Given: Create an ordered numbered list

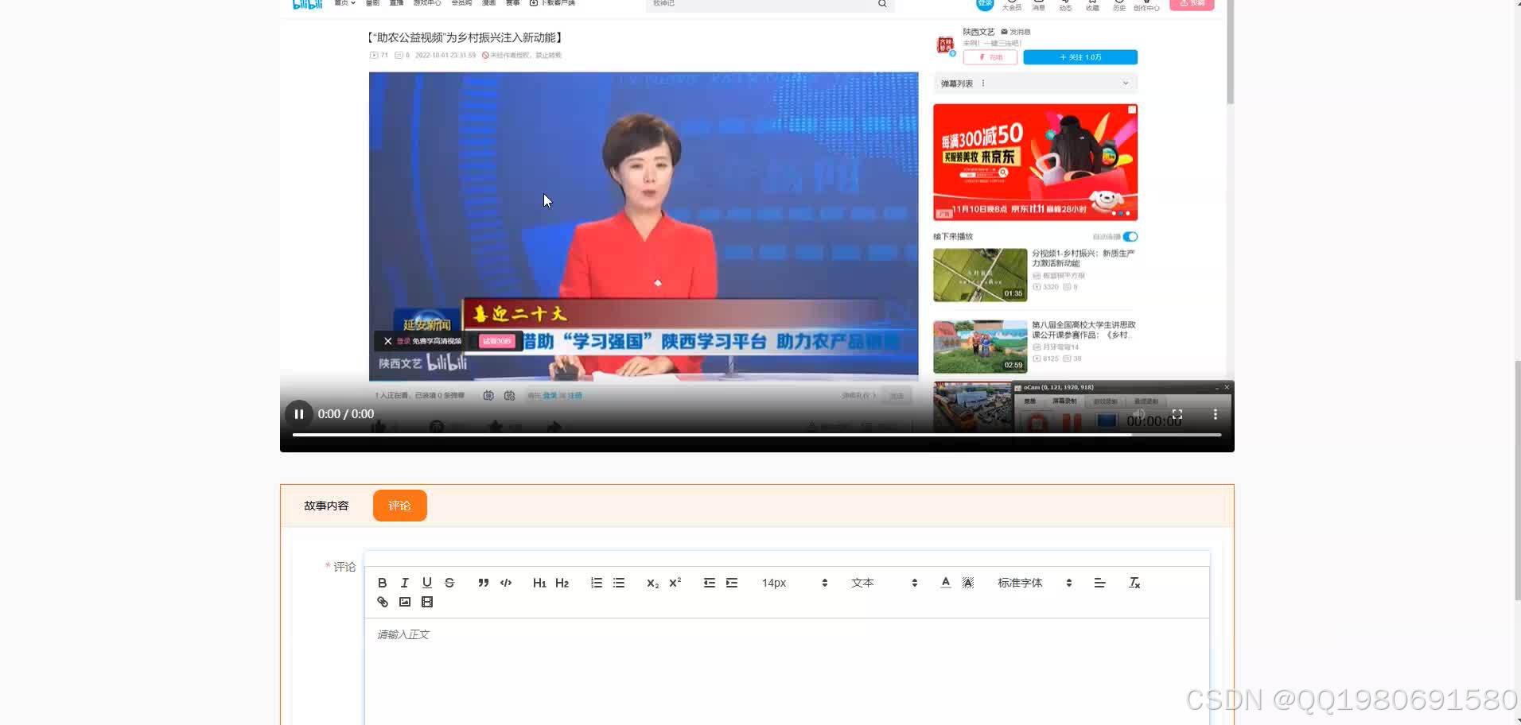Looking at the screenshot, I should tap(597, 583).
